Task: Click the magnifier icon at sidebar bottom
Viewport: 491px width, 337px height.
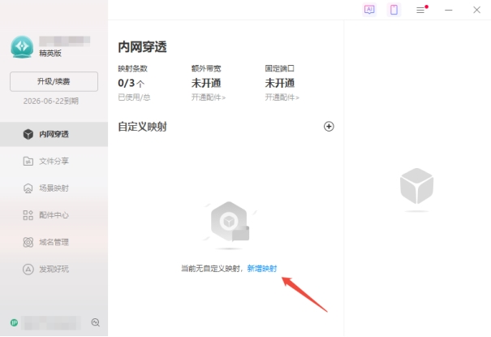Action: point(96,322)
